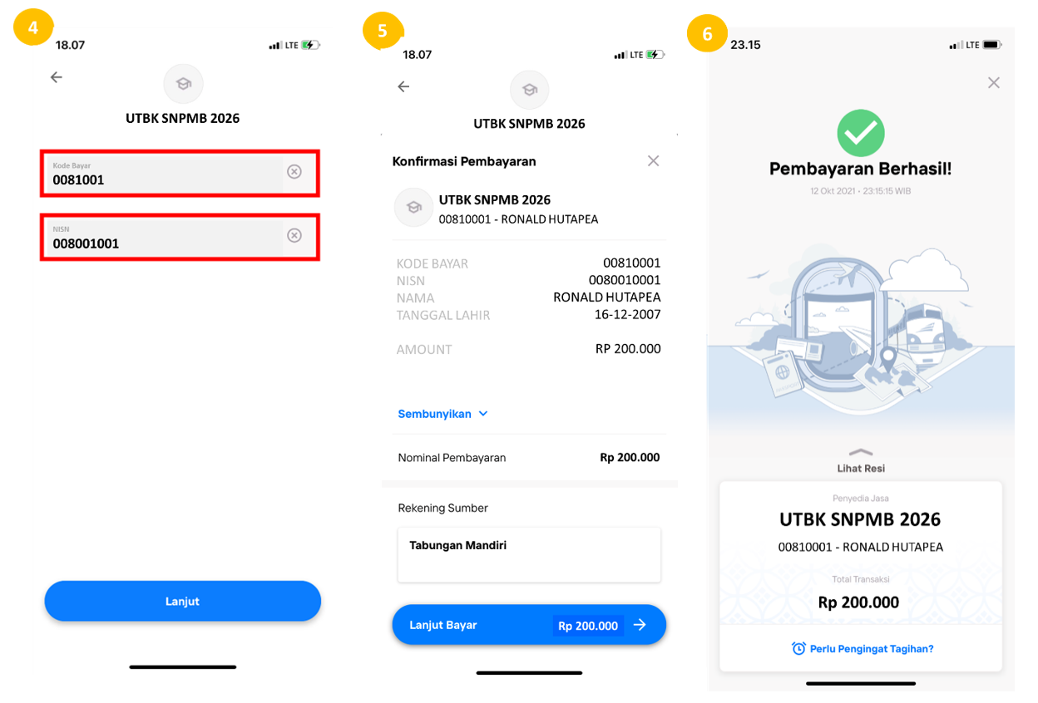Tap the green success checkmark icon
The image size is (1038, 703).
pyautogui.click(x=860, y=133)
